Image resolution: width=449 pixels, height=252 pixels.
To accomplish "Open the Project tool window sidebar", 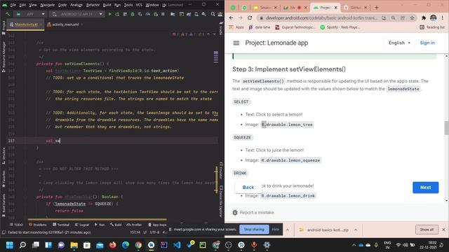I will point(4,27).
